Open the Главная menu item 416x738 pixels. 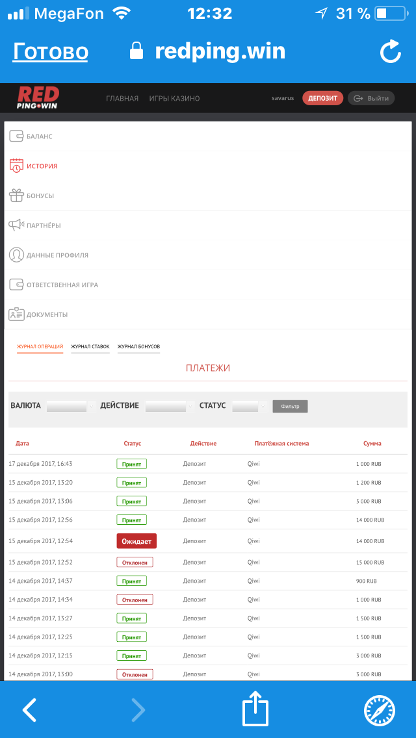(122, 98)
